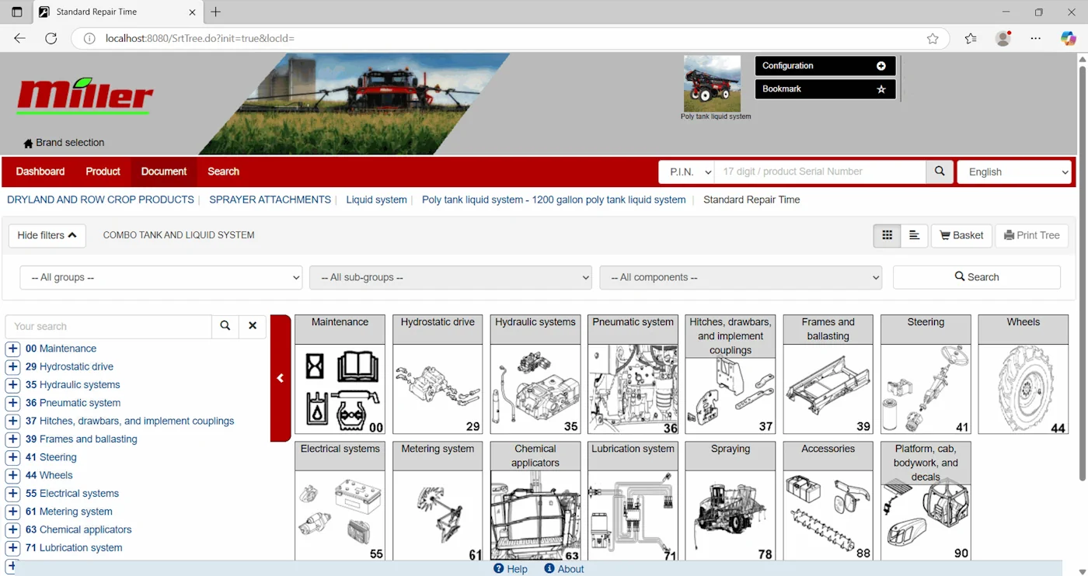
Task: Click the Your search tree field
Action: click(x=108, y=326)
